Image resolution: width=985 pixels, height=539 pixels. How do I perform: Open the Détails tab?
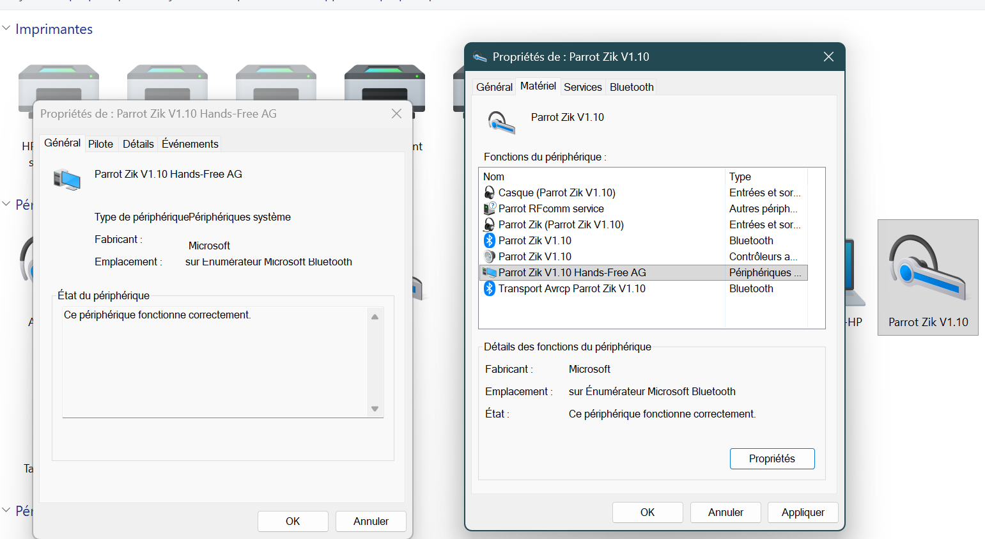[138, 144]
